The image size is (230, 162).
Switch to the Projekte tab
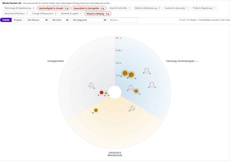coord(18,20)
